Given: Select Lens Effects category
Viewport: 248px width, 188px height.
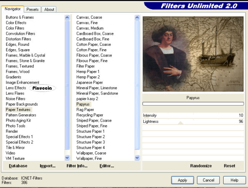Looking at the screenshot, I should click(16, 88).
